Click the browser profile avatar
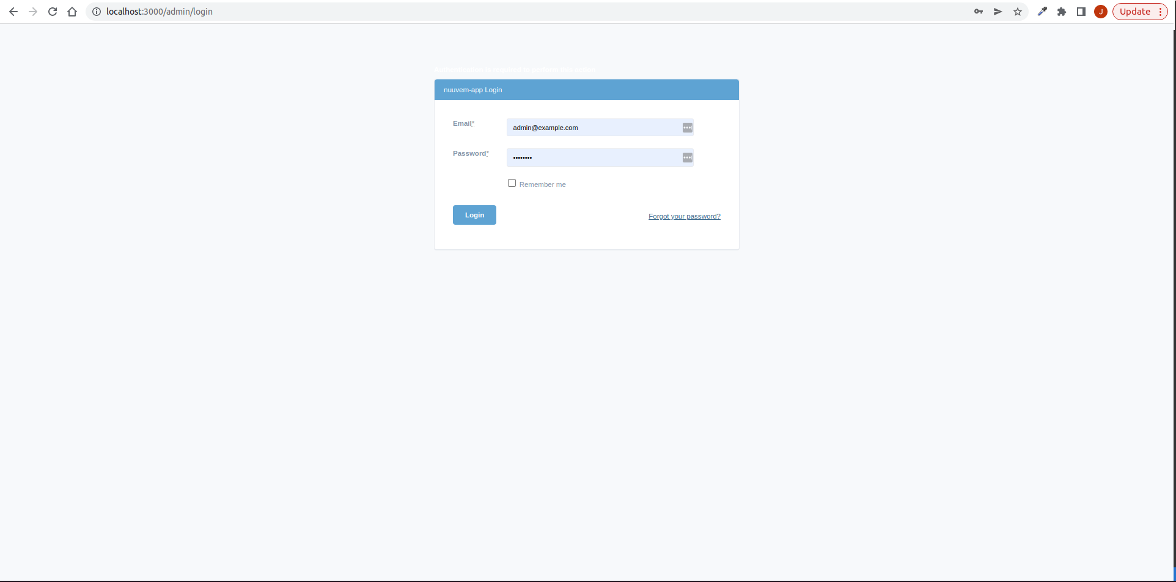 click(1101, 12)
